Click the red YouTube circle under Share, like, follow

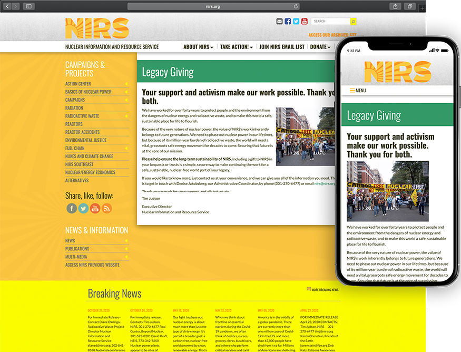(x=95, y=208)
